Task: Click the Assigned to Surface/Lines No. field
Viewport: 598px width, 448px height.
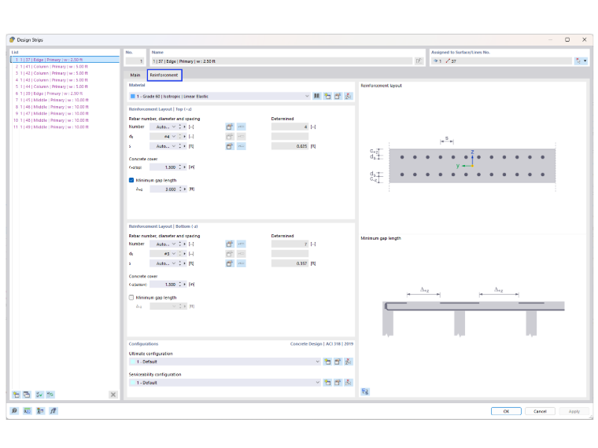Action: 501,61
